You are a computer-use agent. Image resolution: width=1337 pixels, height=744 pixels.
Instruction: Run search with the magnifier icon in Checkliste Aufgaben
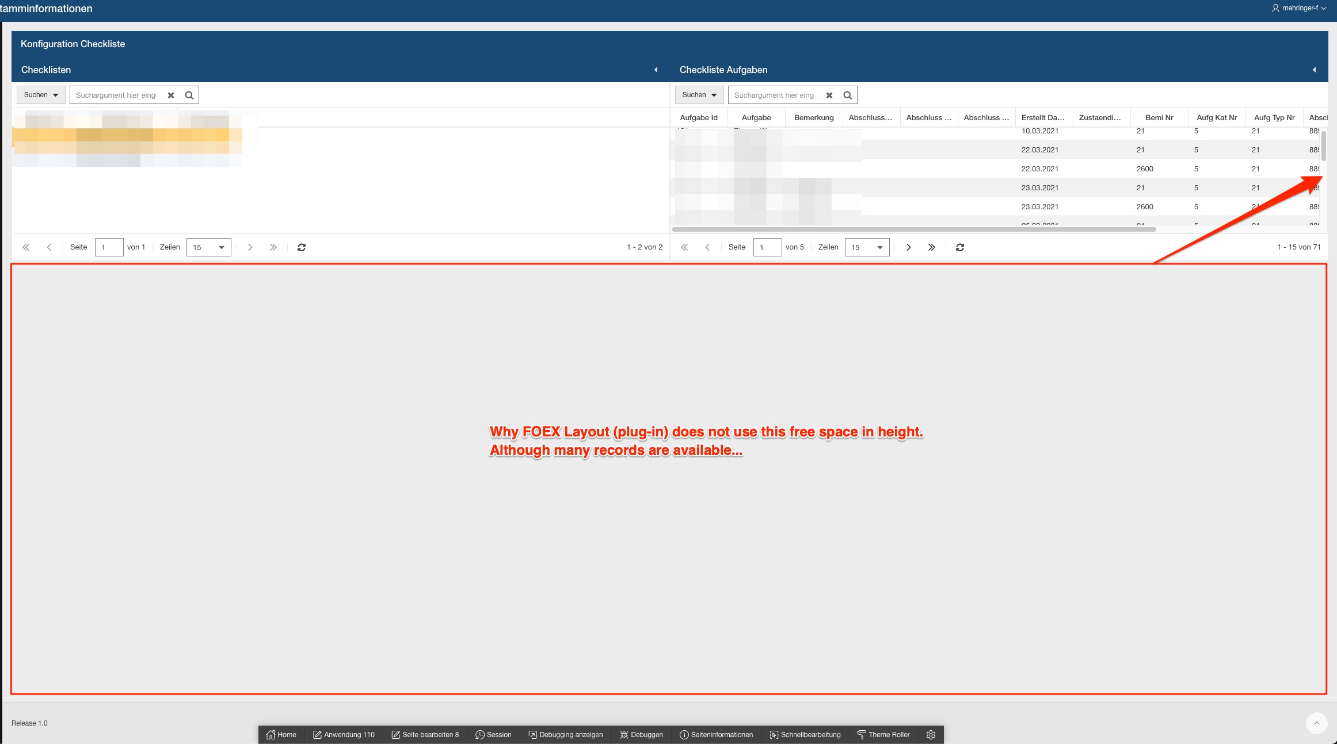click(847, 95)
